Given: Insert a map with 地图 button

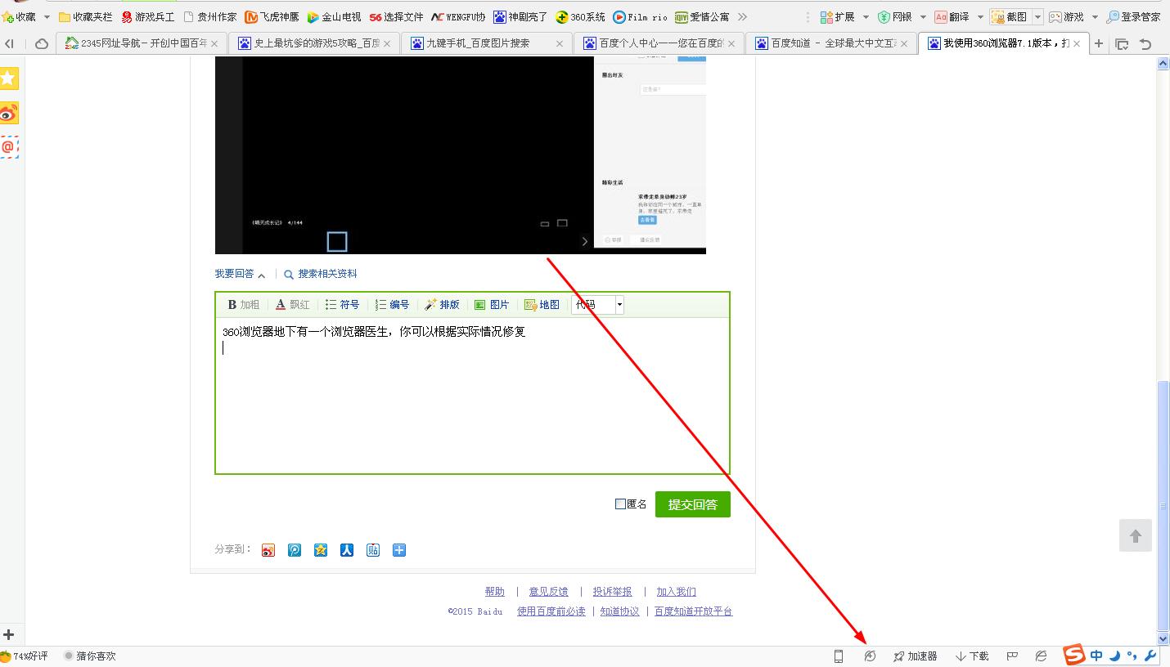Looking at the screenshot, I should pos(542,305).
